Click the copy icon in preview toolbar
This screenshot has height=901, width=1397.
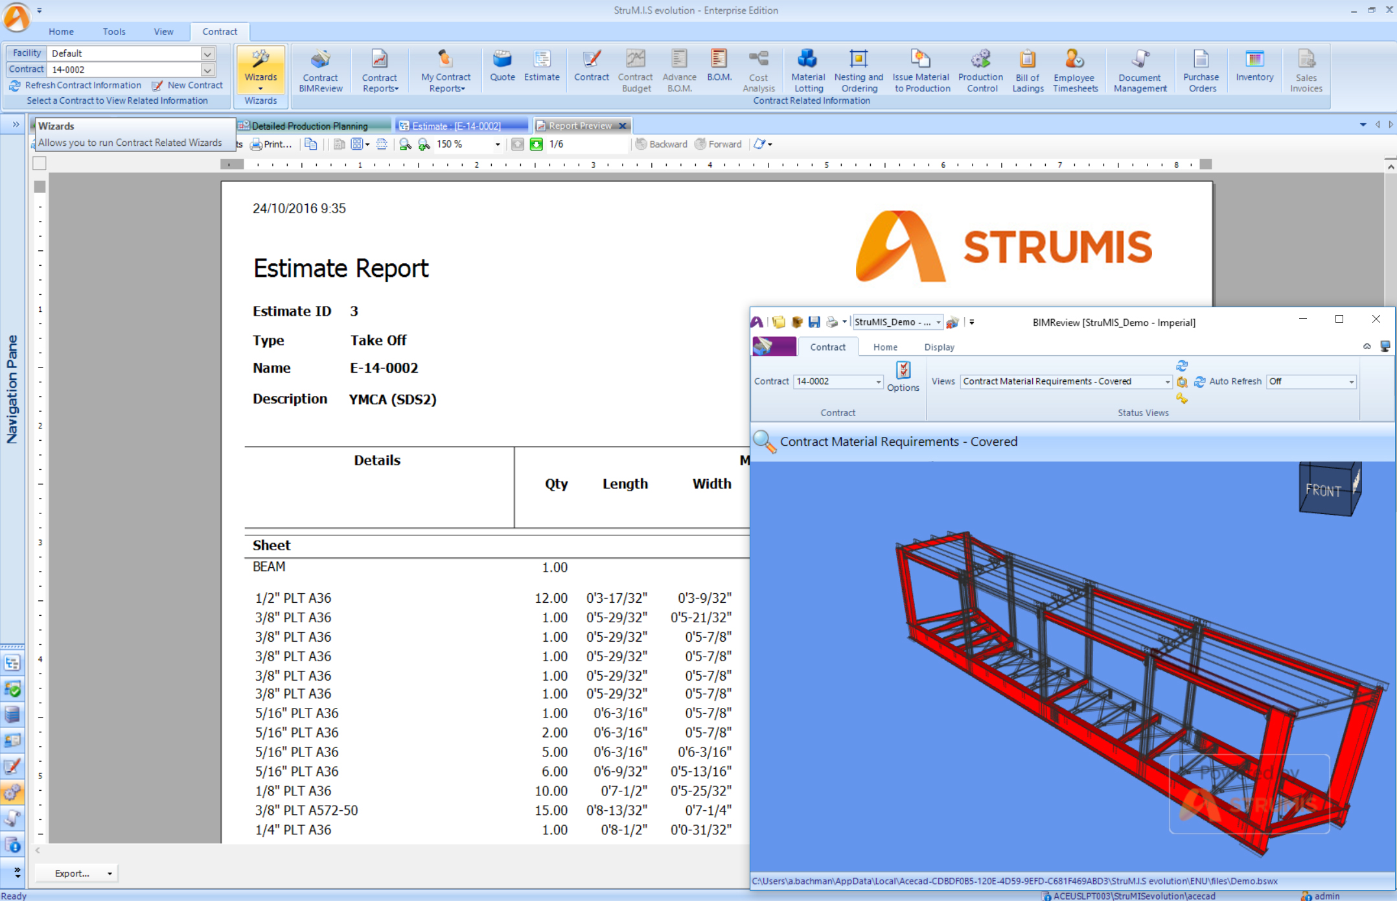311,144
